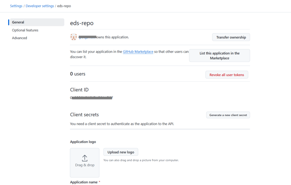Viewport: 291px width, 185px height.
Task: Go to Developer settings breadcrumb
Action: 40,6
